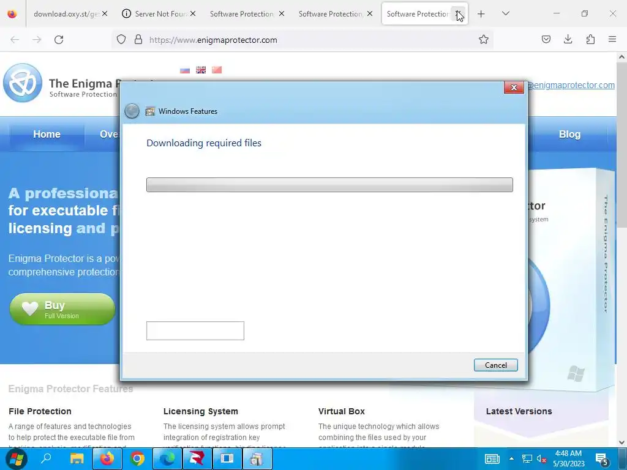The height and width of the screenshot is (470, 627).
Task: Click the page scrollbar up arrow
Action: click(x=621, y=57)
